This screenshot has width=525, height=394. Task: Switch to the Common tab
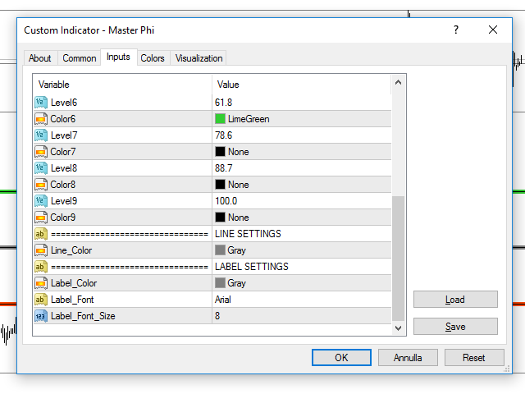80,58
